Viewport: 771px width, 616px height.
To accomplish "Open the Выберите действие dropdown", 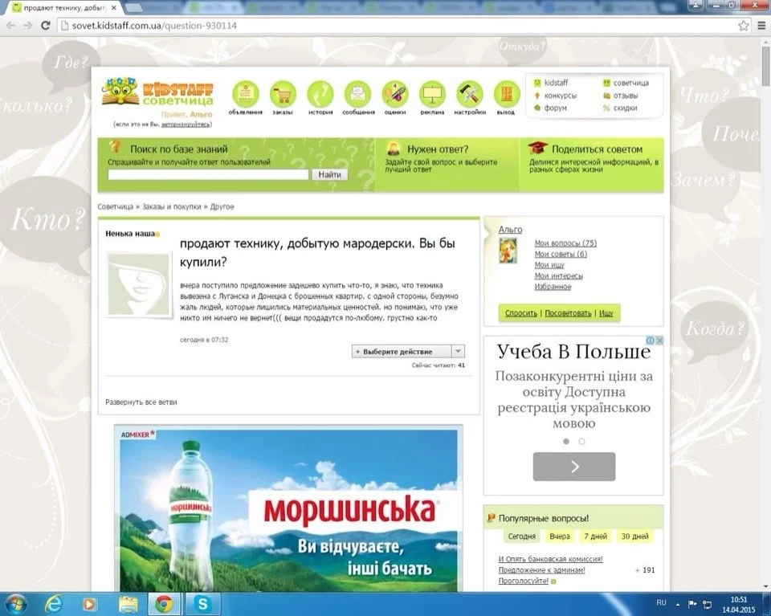I will click(x=406, y=351).
